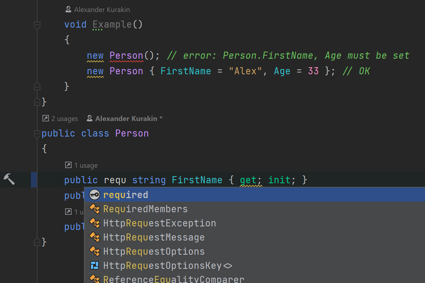Choose RequiredMembers from completion popup
The width and height of the screenshot is (425, 283).
[x=145, y=209]
